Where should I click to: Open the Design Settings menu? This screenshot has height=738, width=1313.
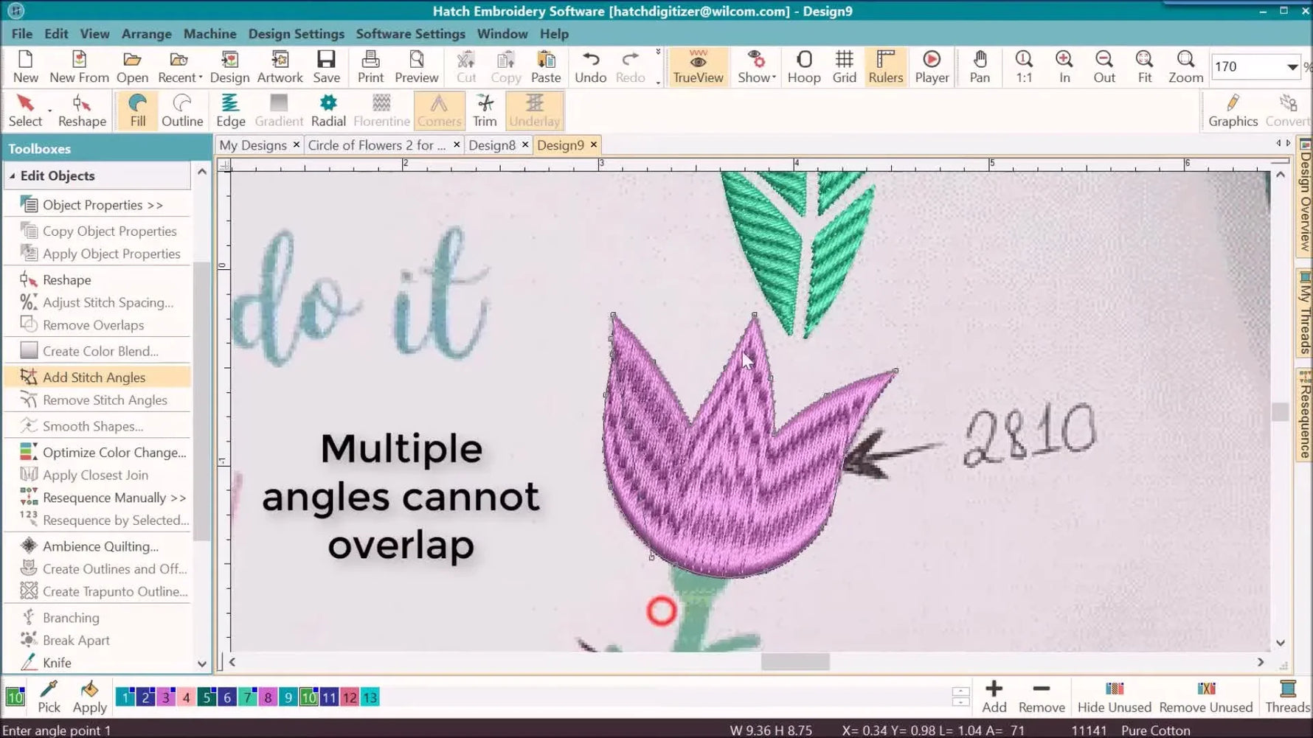click(296, 34)
